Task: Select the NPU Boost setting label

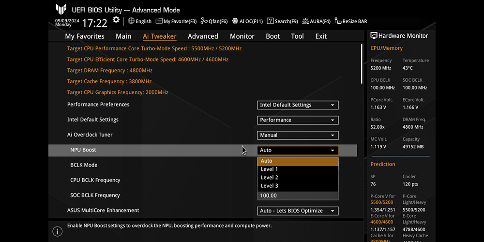Action: [83, 150]
